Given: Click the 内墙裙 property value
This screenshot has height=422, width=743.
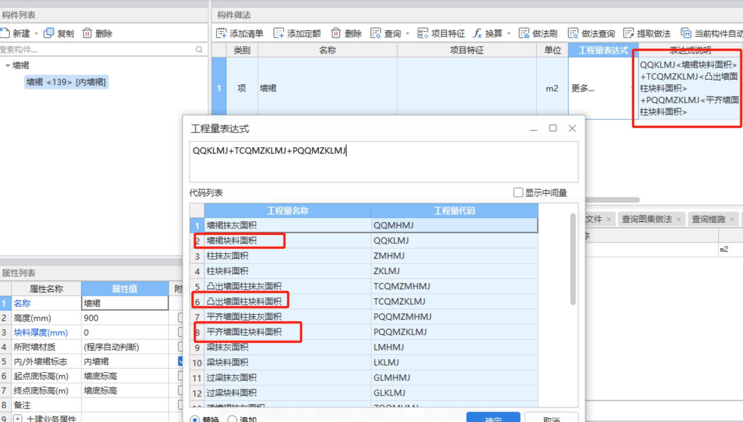Looking at the screenshot, I should (x=125, y=361).
